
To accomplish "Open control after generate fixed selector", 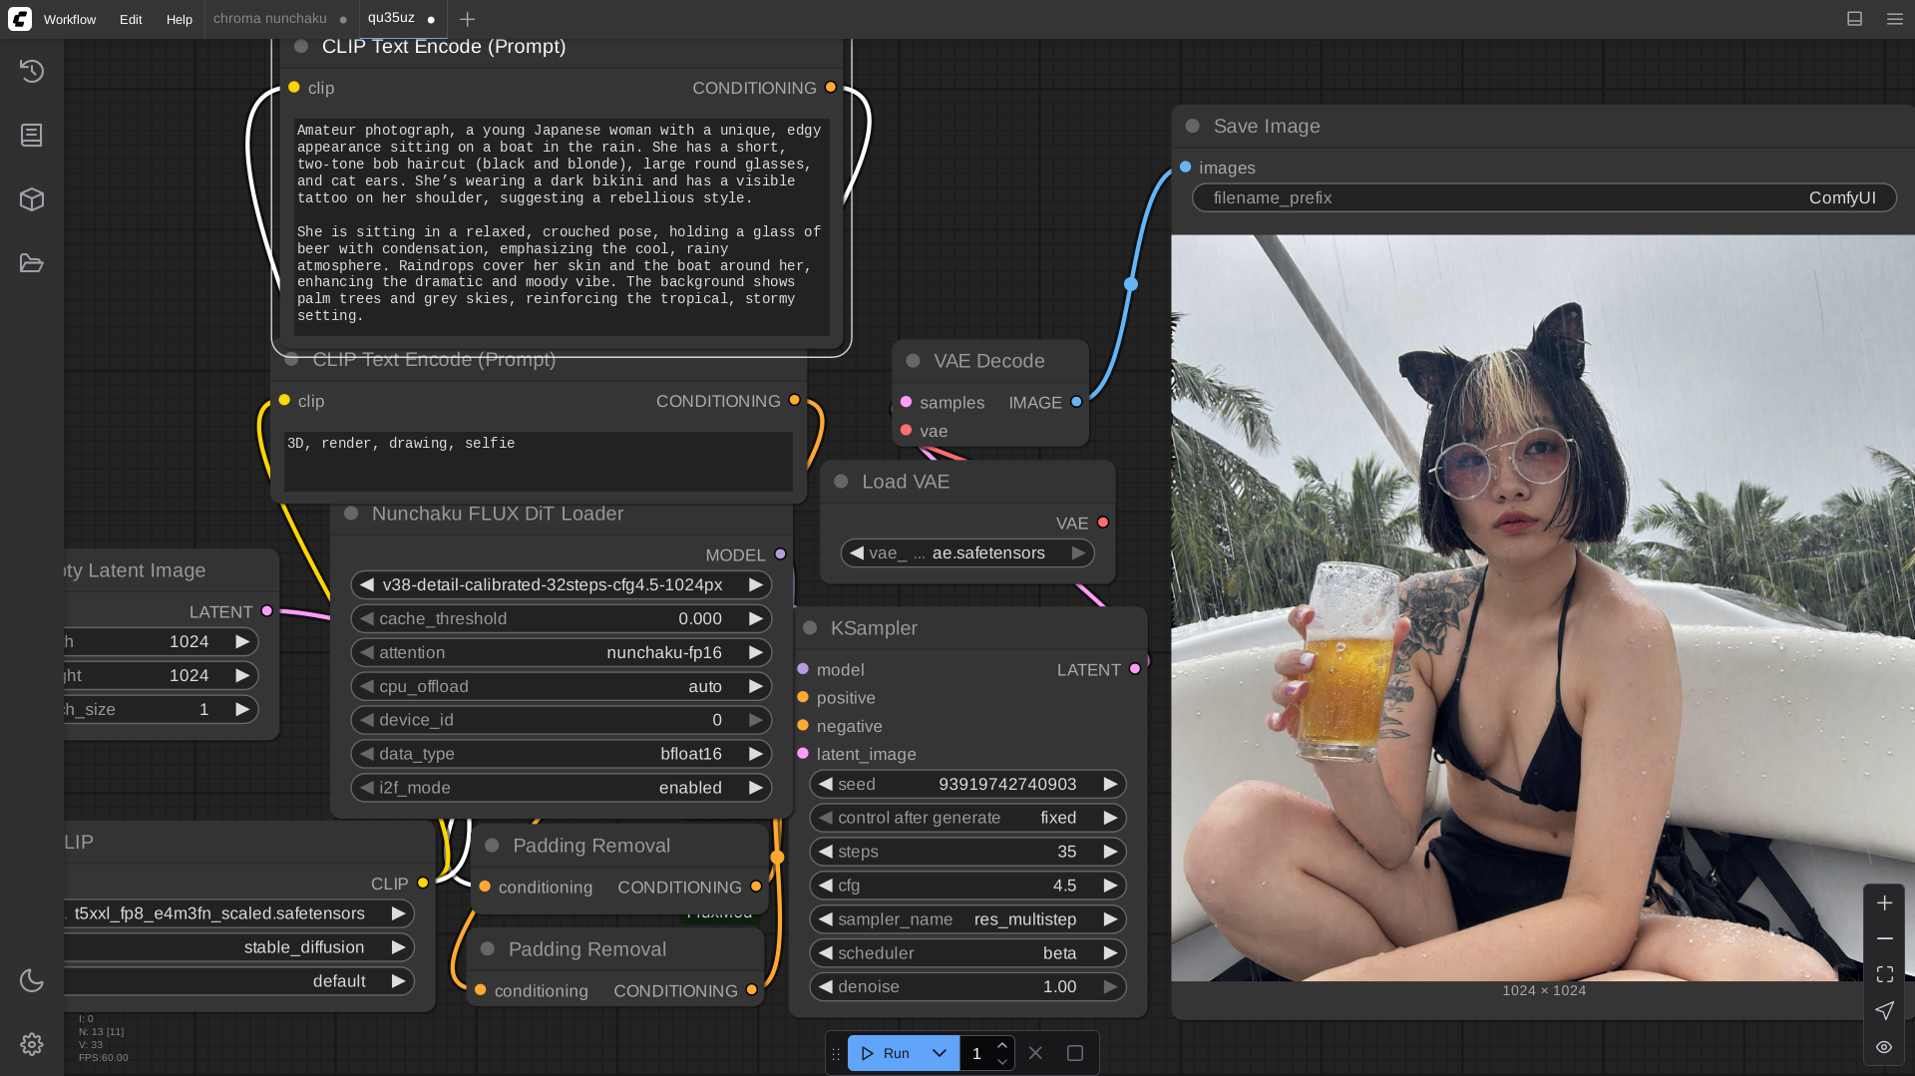I will [x=967, y=817].
